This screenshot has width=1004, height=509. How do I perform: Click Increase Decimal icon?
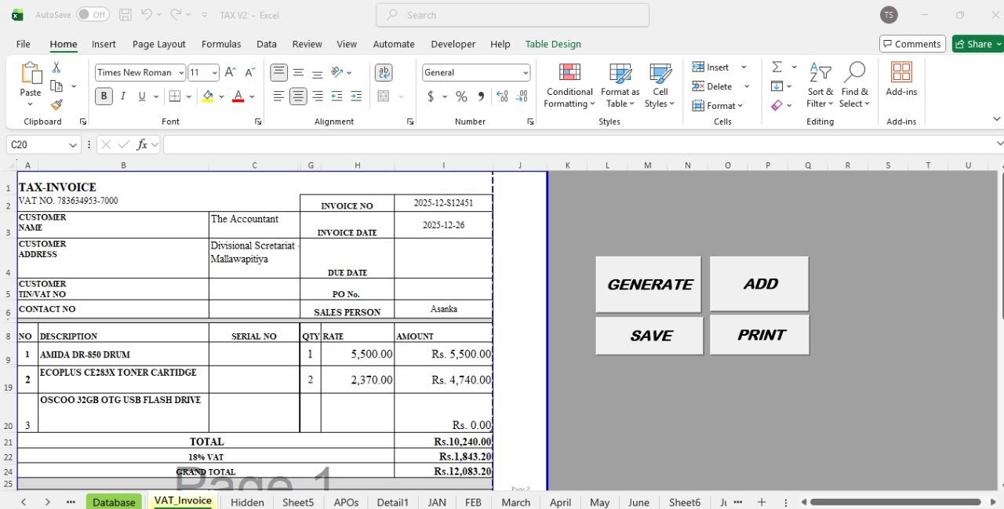tap(502, 96)
